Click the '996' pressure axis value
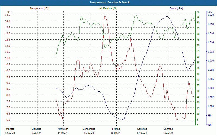Viewport: 217px width, 136px height. pyautogui.click(x=210, y=125)
